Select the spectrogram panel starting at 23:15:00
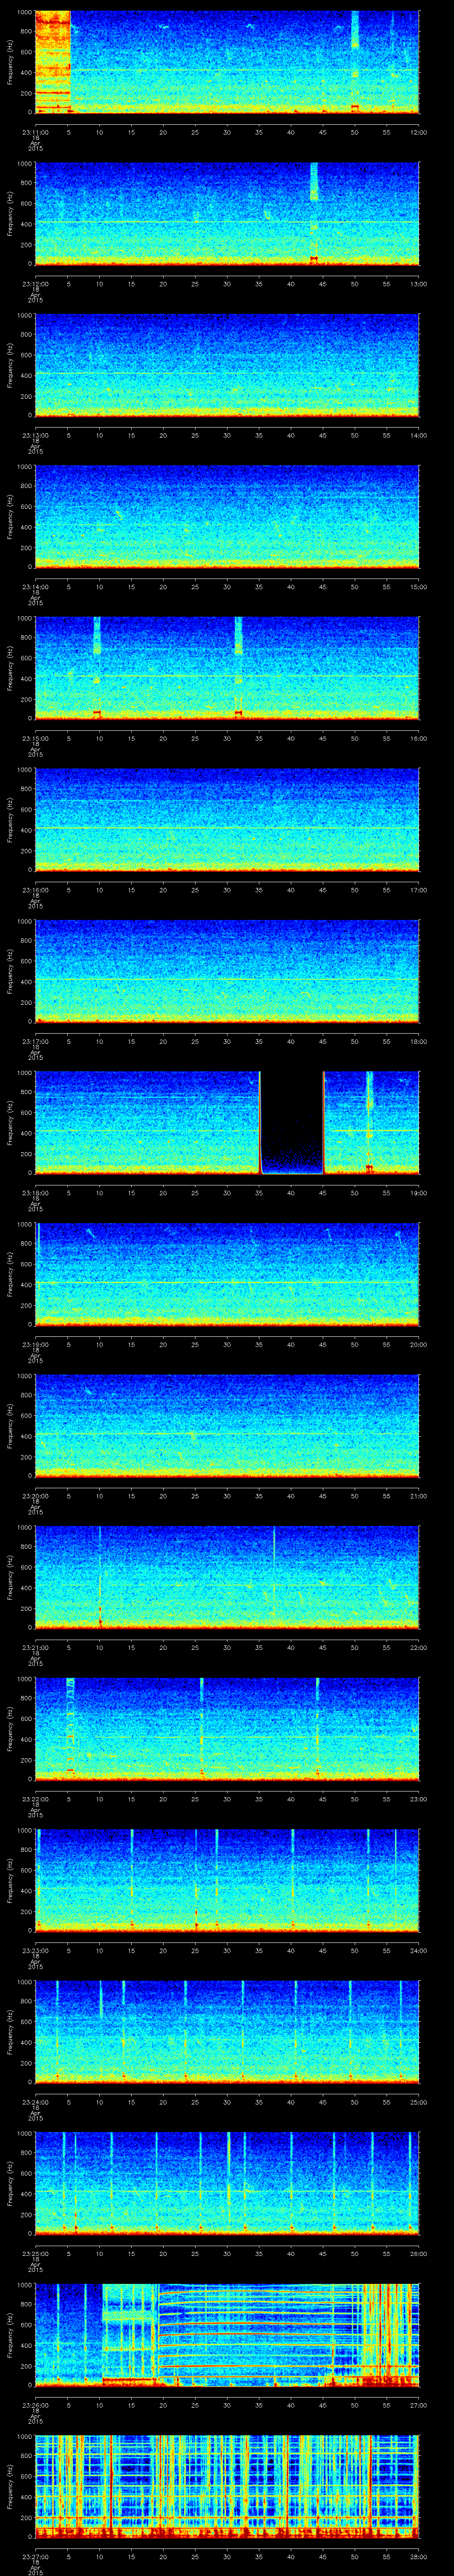The width and height of the screenshot is (454, 2576). point(227,668)
